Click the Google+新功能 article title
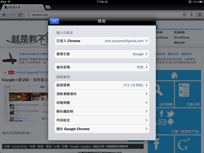204x153 pixels. pos(25,80)
